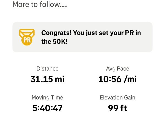Click "the 50K!" line in the banner

click(54, 42)
